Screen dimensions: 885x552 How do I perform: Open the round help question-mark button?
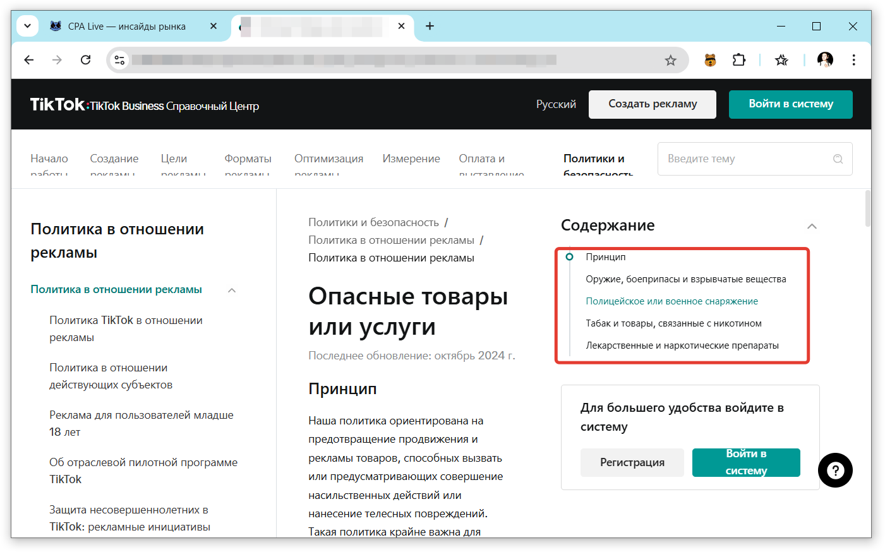click(835, 470)
